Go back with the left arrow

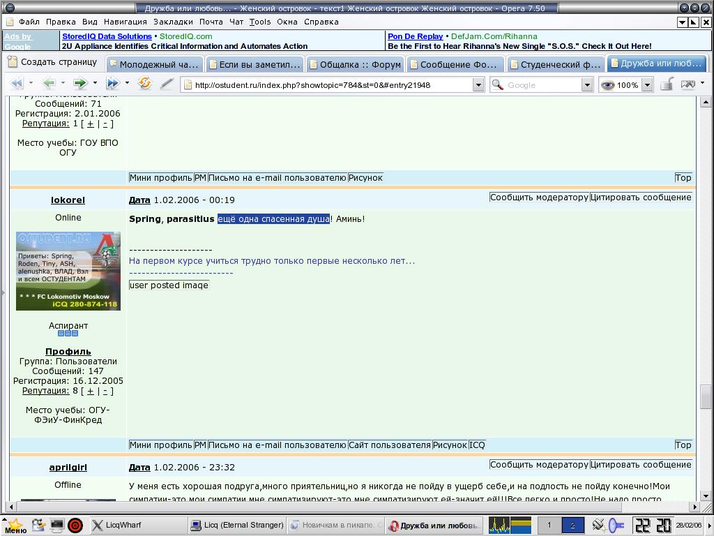pos(49,84)
